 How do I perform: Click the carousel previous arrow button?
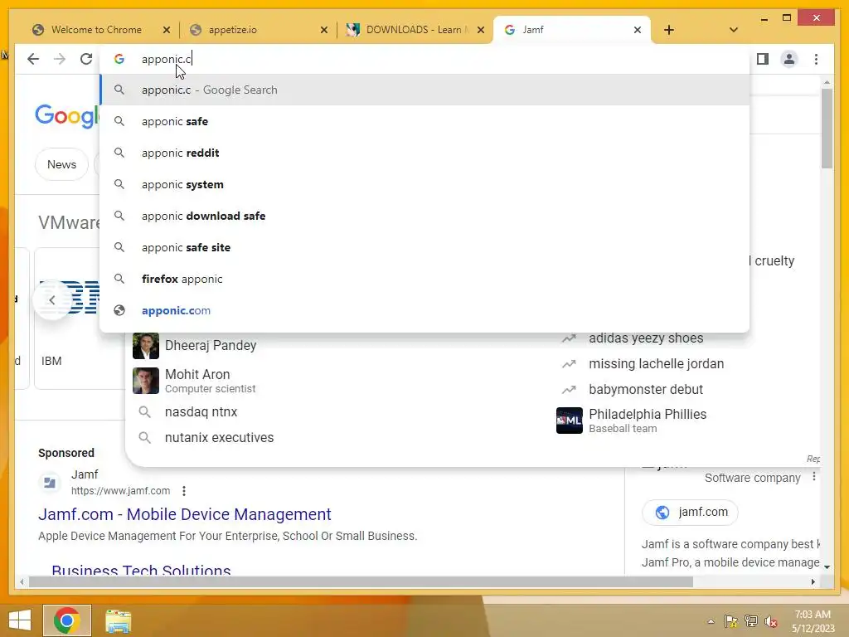tap(52, 299)
